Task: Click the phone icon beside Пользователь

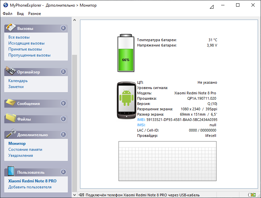Action: pyautogui.click(x=11, y=171)
